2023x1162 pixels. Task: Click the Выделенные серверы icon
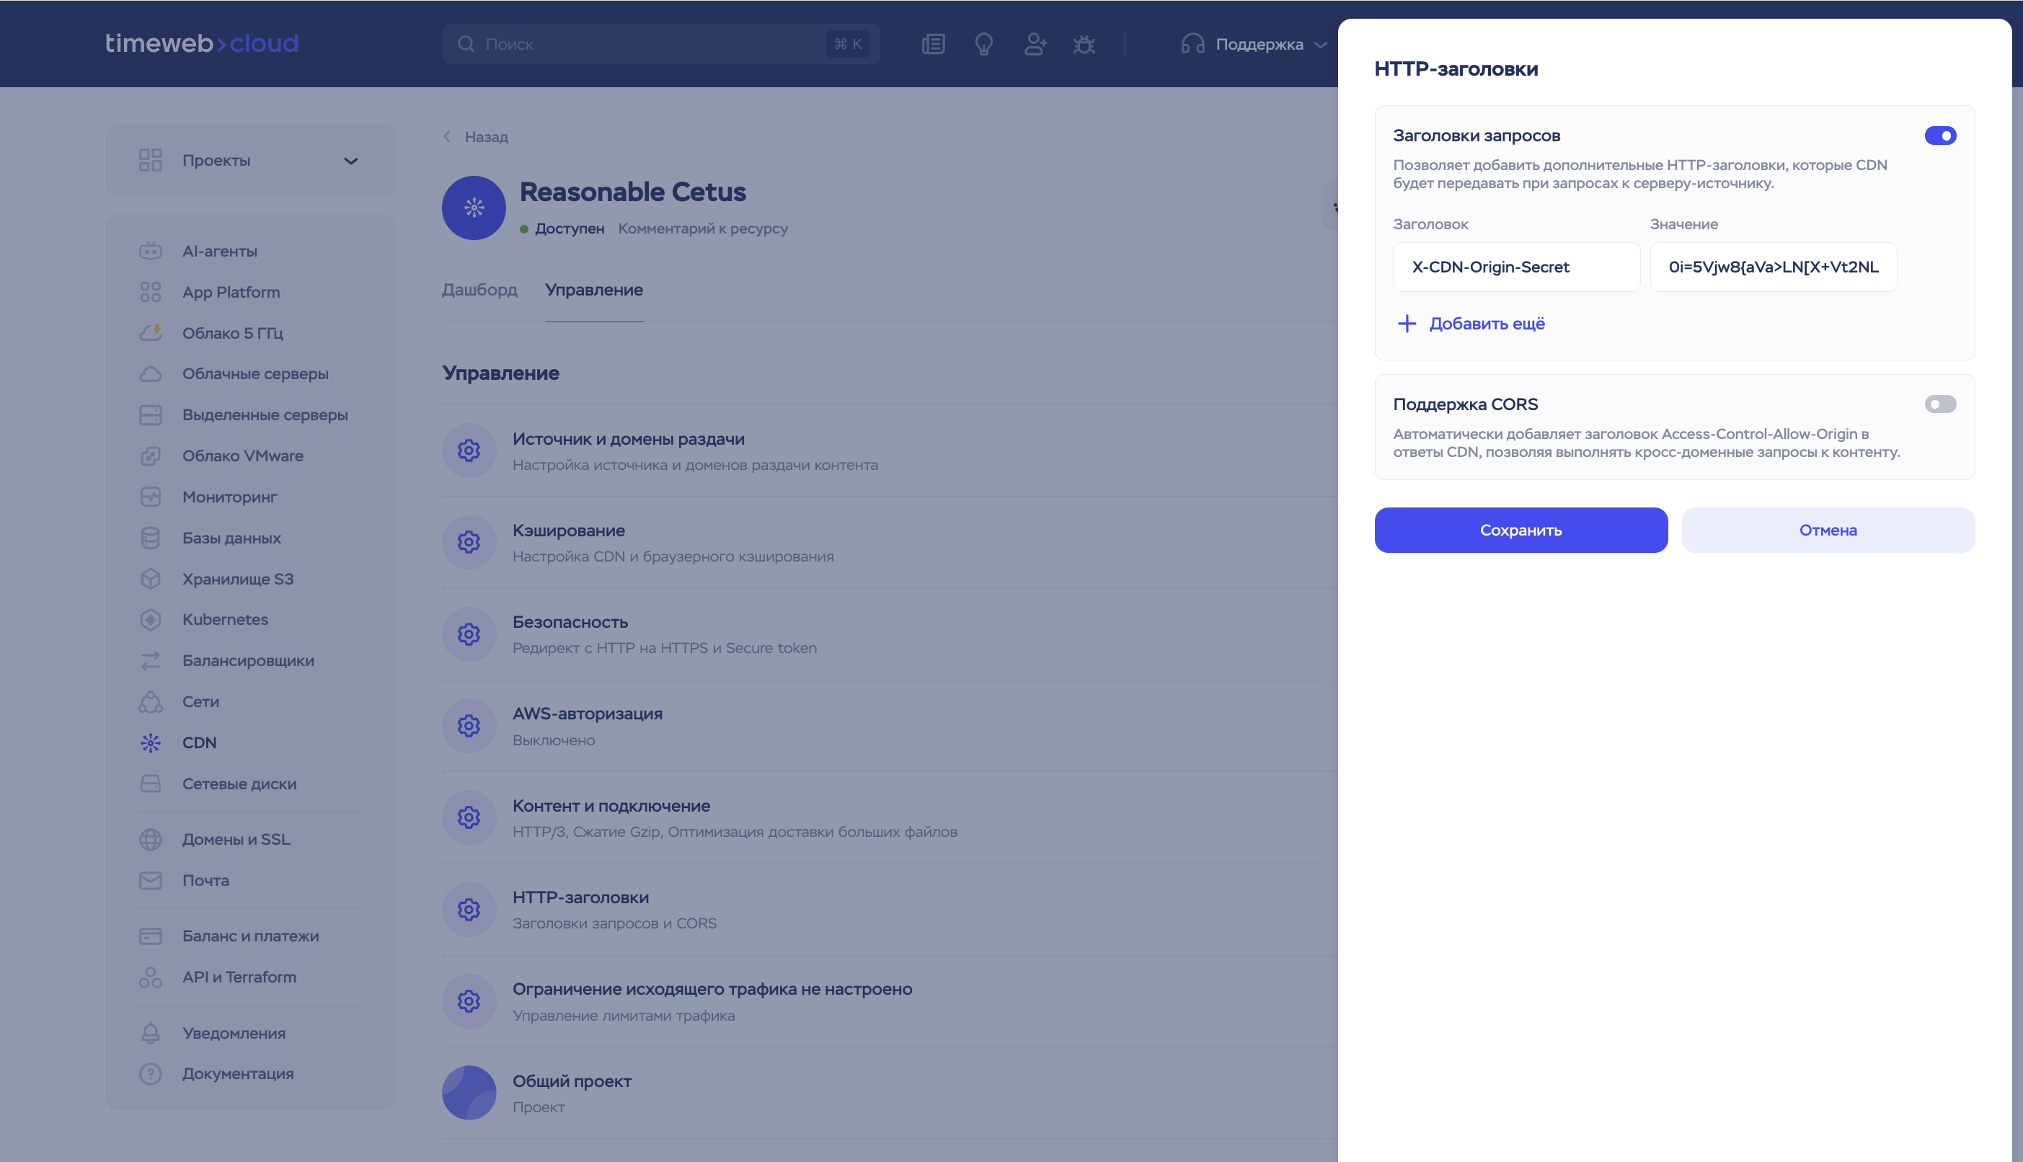pyautogui.click(x=150, y=415)
